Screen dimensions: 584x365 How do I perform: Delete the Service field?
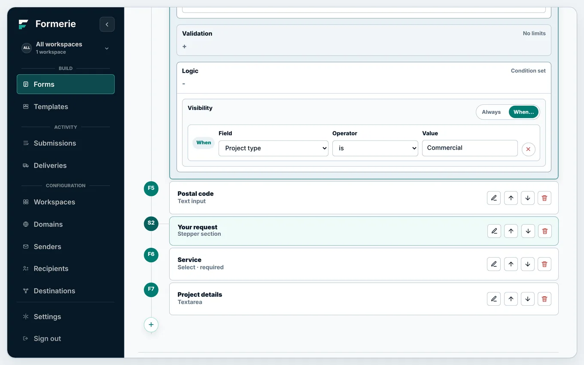pyautogui.click(x=544, y=264)
